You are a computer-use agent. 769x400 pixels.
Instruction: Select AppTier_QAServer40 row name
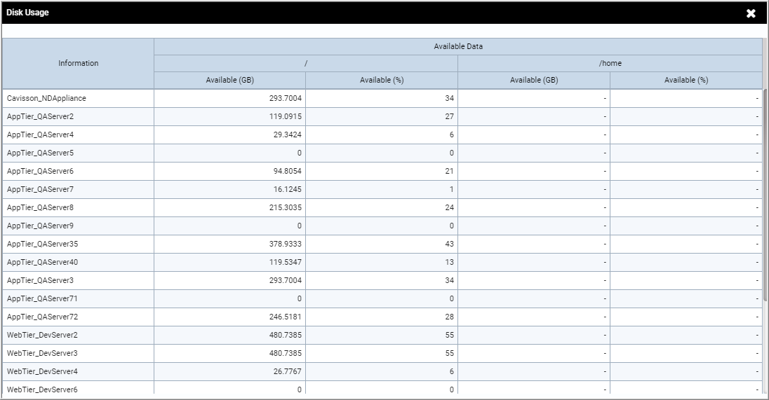pyautogui.click(x=42, y=262)
